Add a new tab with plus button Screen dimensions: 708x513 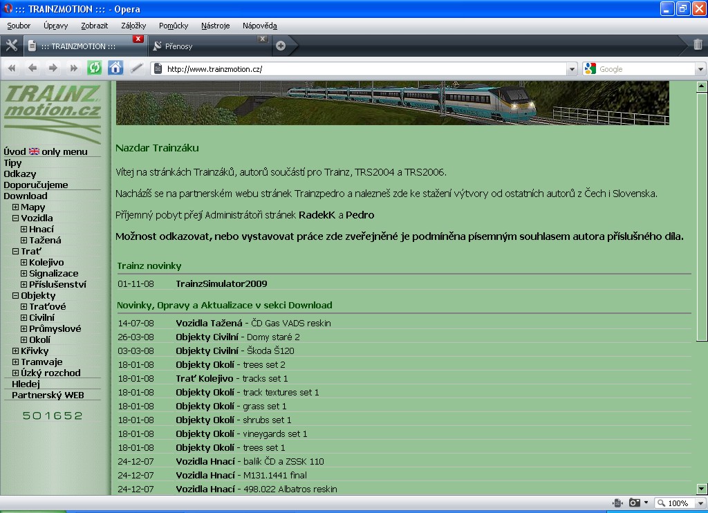coord(281,46)
